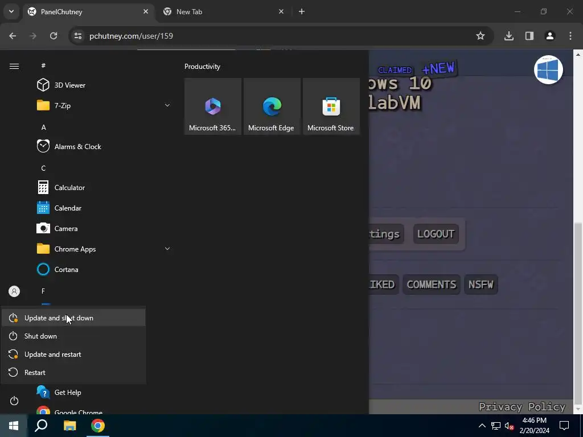Click the muted volume tray icon

(509, 426)
